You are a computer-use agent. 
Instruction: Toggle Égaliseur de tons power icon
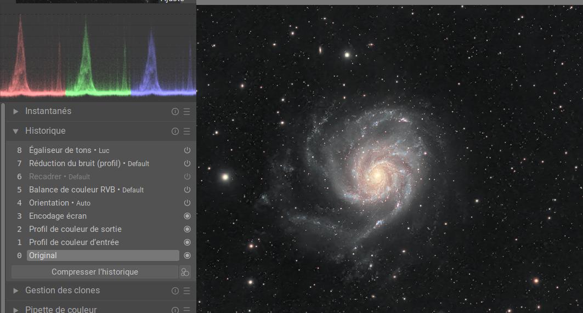tap(187, 150)
